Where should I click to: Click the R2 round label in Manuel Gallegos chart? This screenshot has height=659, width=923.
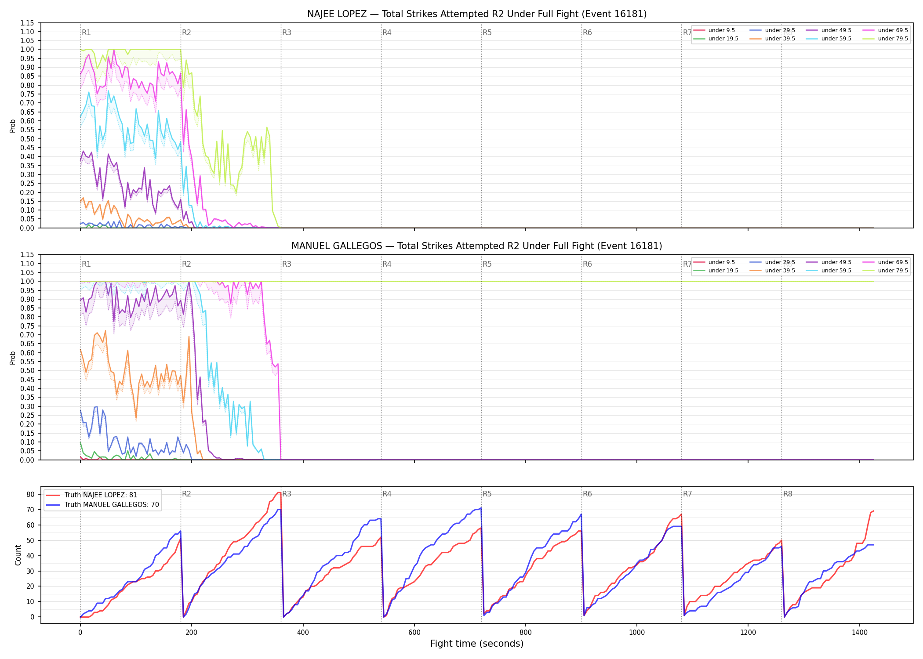tap(186, 264)
